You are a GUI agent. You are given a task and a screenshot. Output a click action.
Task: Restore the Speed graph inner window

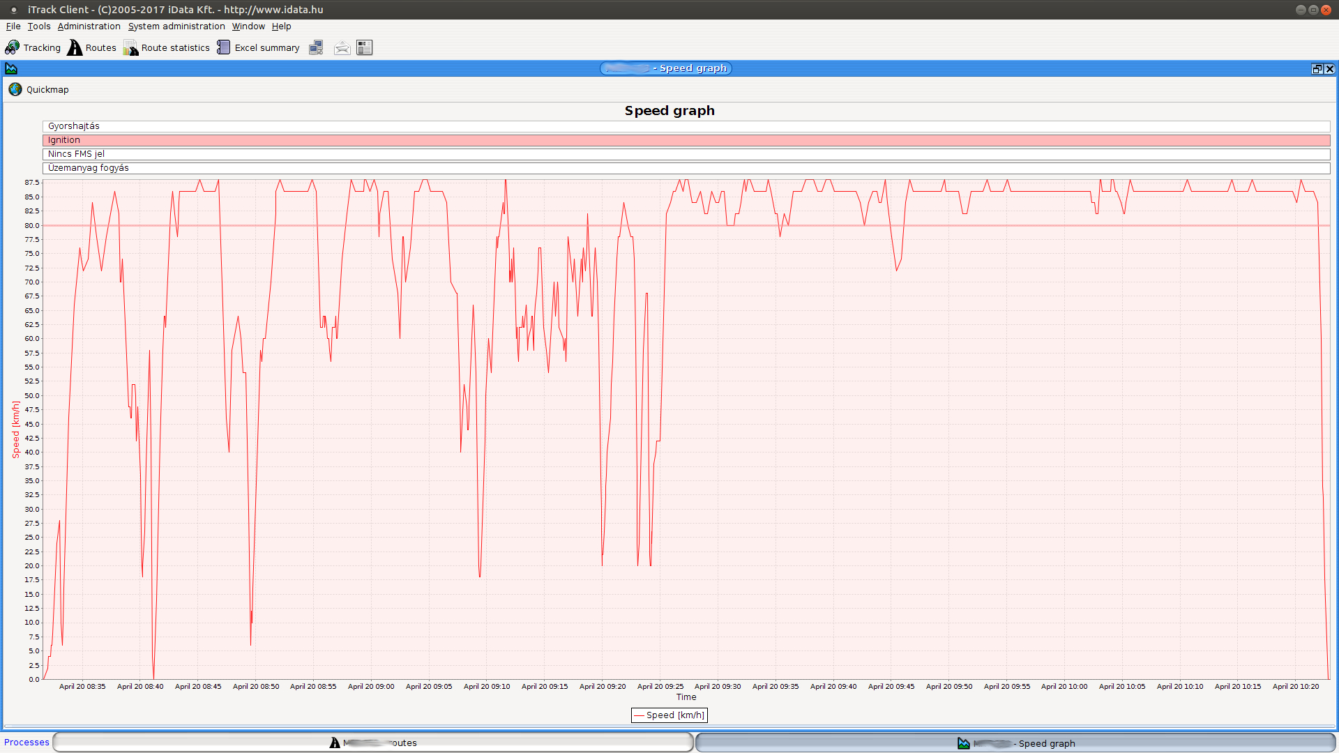point(1317,68)
